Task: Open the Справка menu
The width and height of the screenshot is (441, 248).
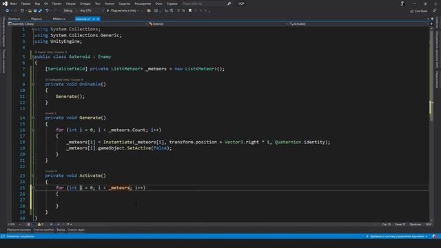Action: coord(172,3)
